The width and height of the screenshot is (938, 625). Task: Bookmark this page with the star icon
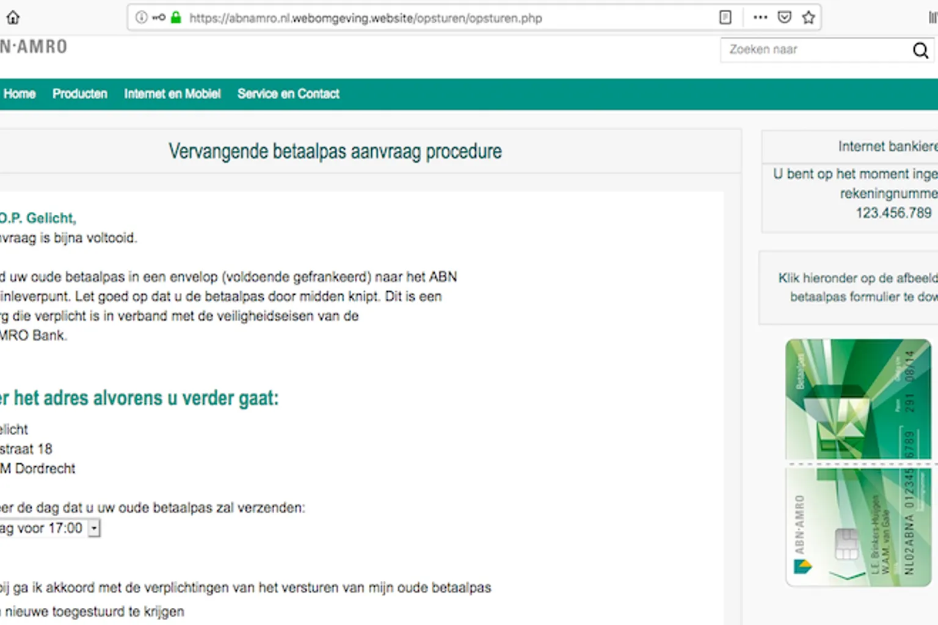(x=809, y=18)
